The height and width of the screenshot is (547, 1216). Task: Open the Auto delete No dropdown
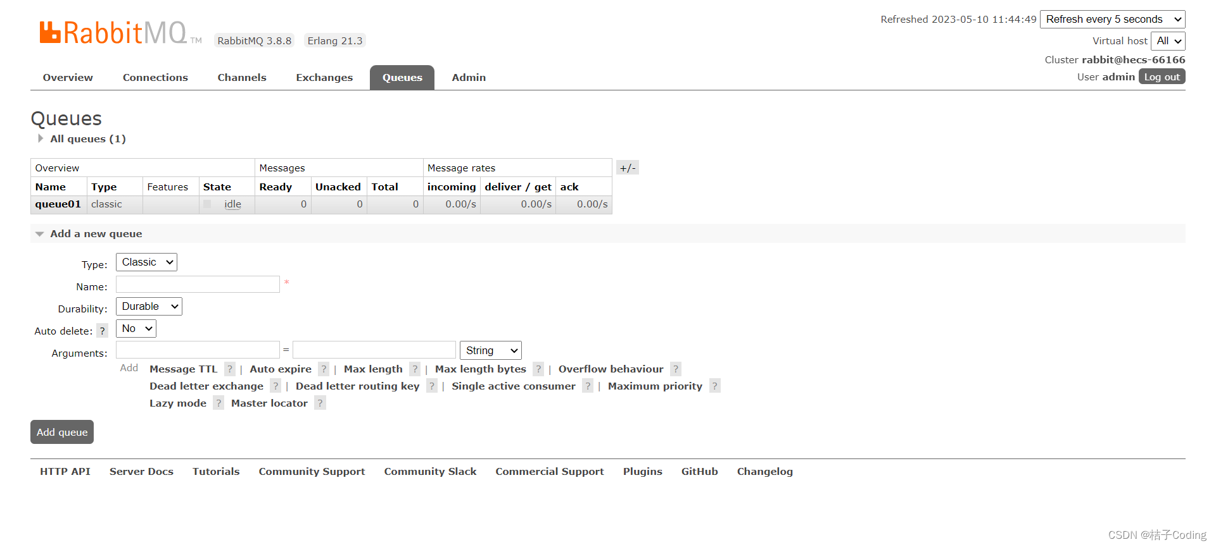pyautogui.click(x=136, y=329)
